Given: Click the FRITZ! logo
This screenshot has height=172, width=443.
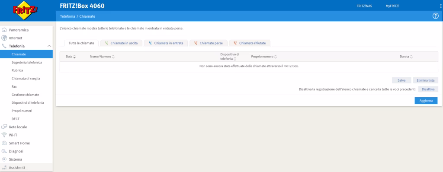Looking at the screenshot, I should [x=25, y=10].
